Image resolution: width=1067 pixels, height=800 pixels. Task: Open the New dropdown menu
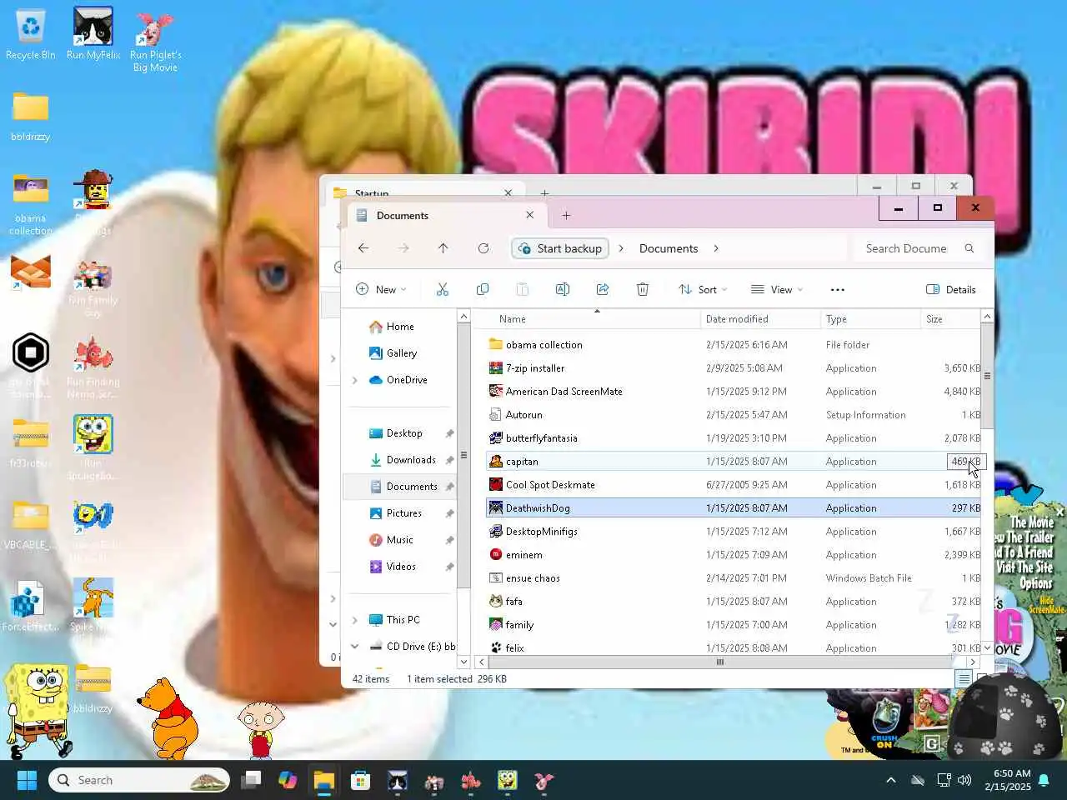point(381,289)
